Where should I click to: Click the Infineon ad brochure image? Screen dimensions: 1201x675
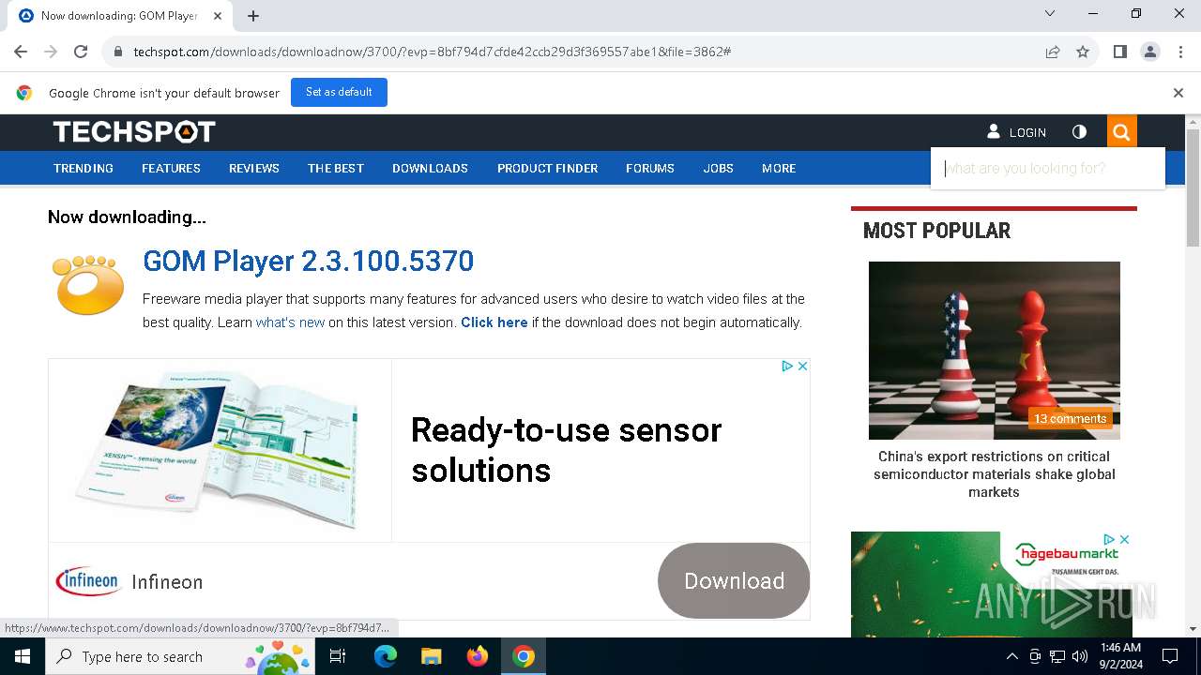click(220, 449)
